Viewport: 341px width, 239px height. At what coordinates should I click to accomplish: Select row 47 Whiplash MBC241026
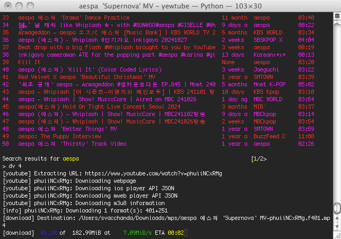(x=159, y=121)
